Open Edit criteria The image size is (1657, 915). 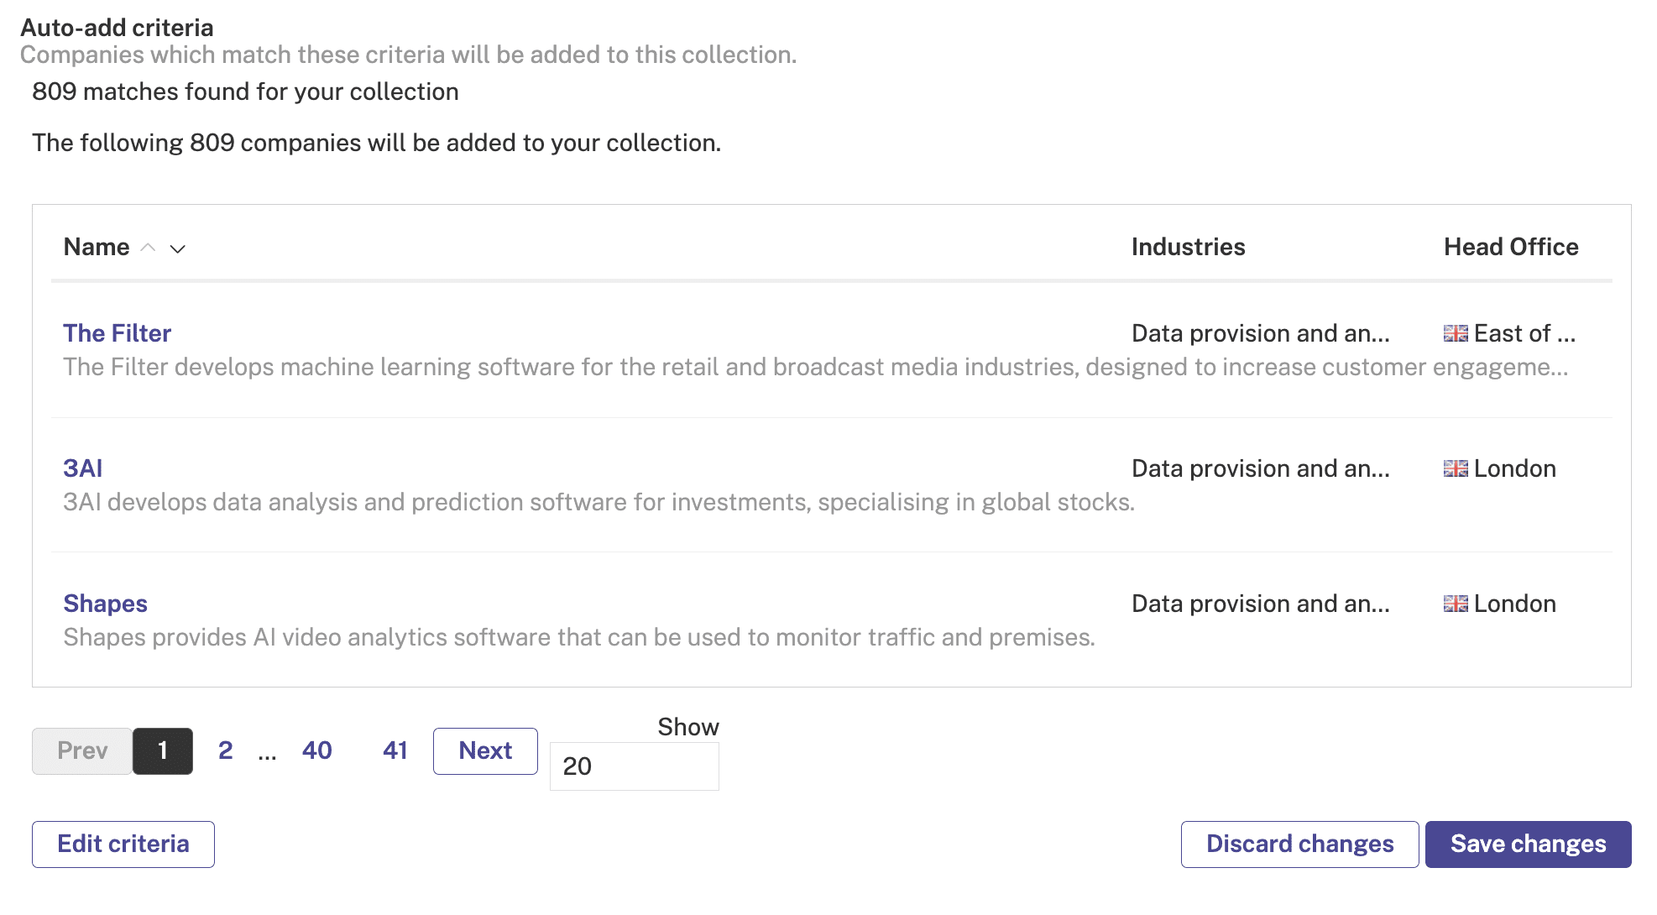click(123, 844)
